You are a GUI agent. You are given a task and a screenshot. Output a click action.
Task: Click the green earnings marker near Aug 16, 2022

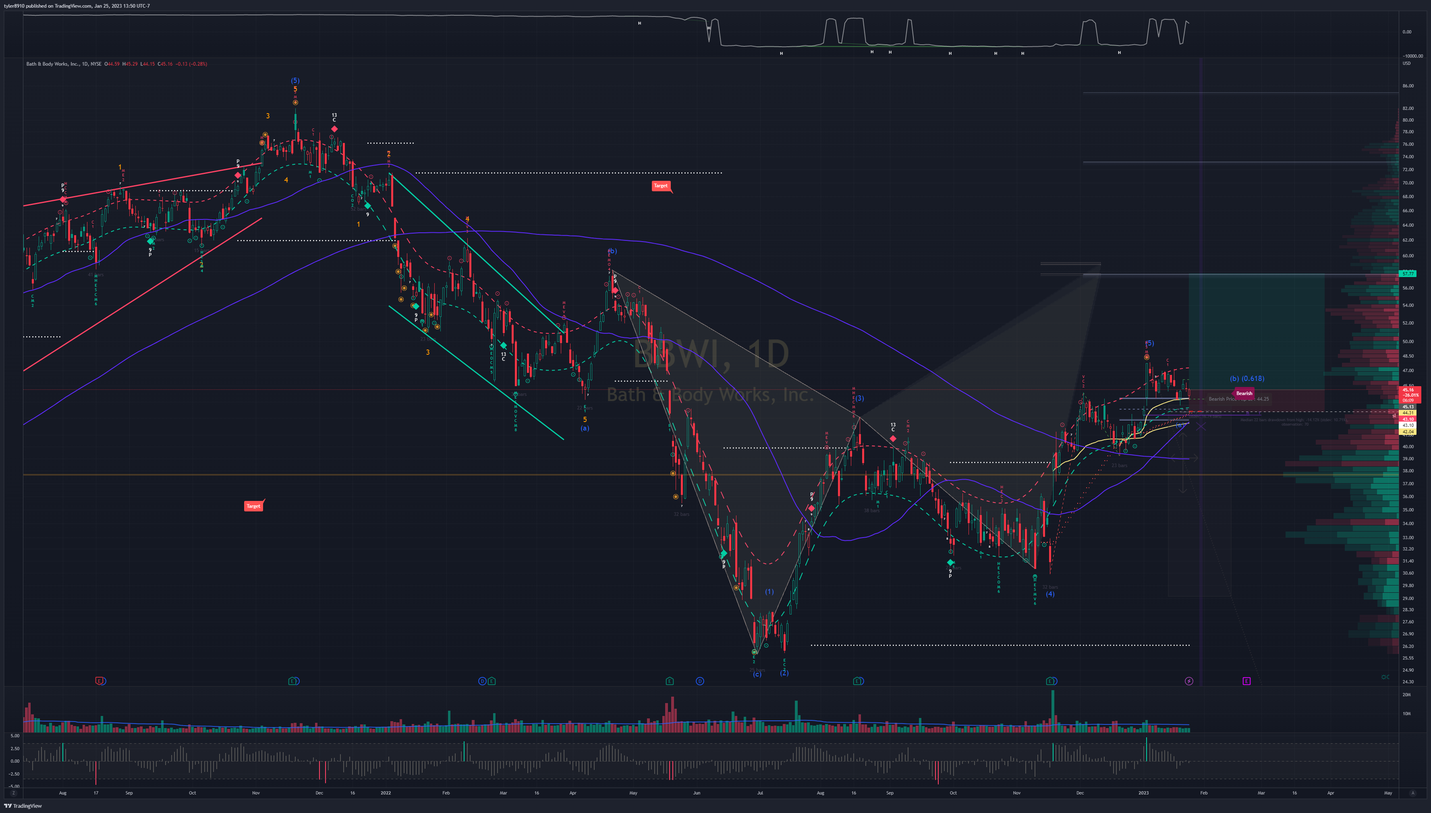pos(858,681)
